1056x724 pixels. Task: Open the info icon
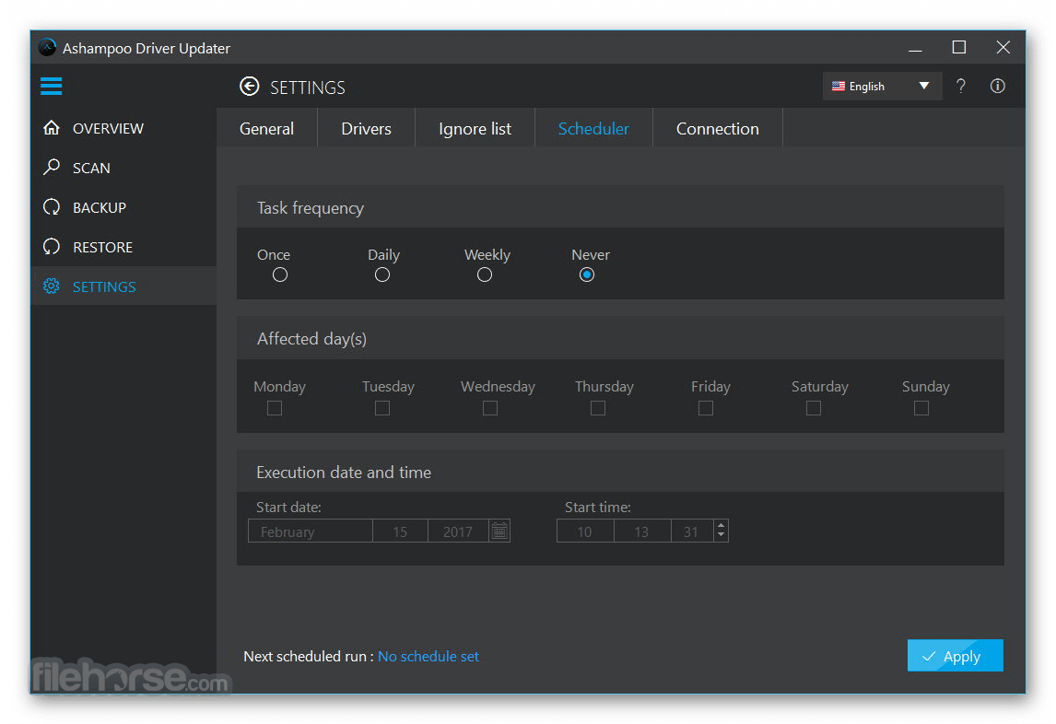[997, 87]
